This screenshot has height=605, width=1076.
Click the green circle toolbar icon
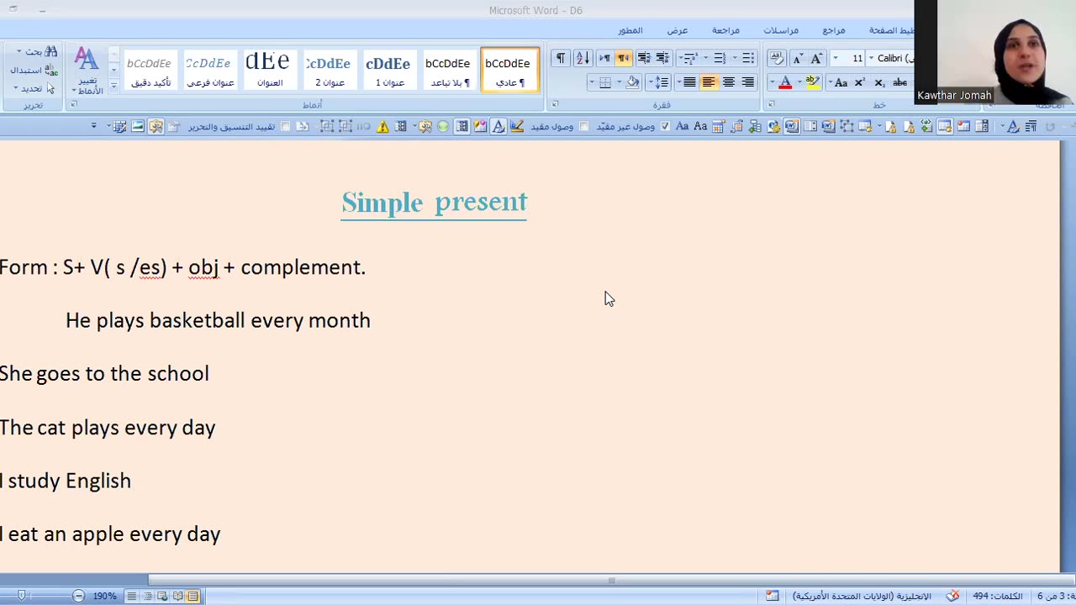(443, 126)
